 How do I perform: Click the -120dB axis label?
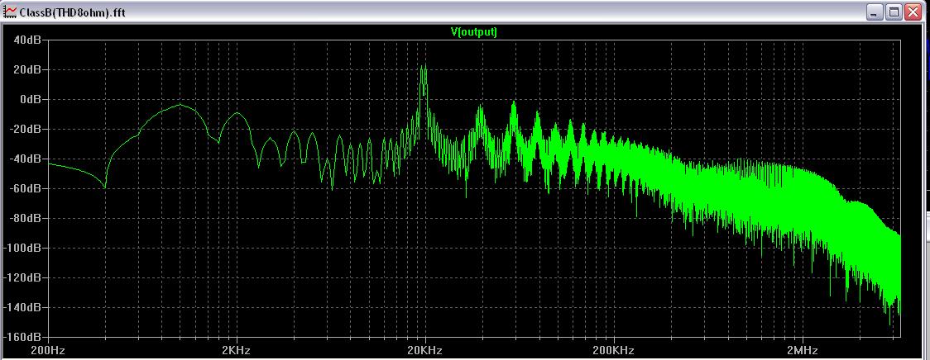click(x=22, y=277)
